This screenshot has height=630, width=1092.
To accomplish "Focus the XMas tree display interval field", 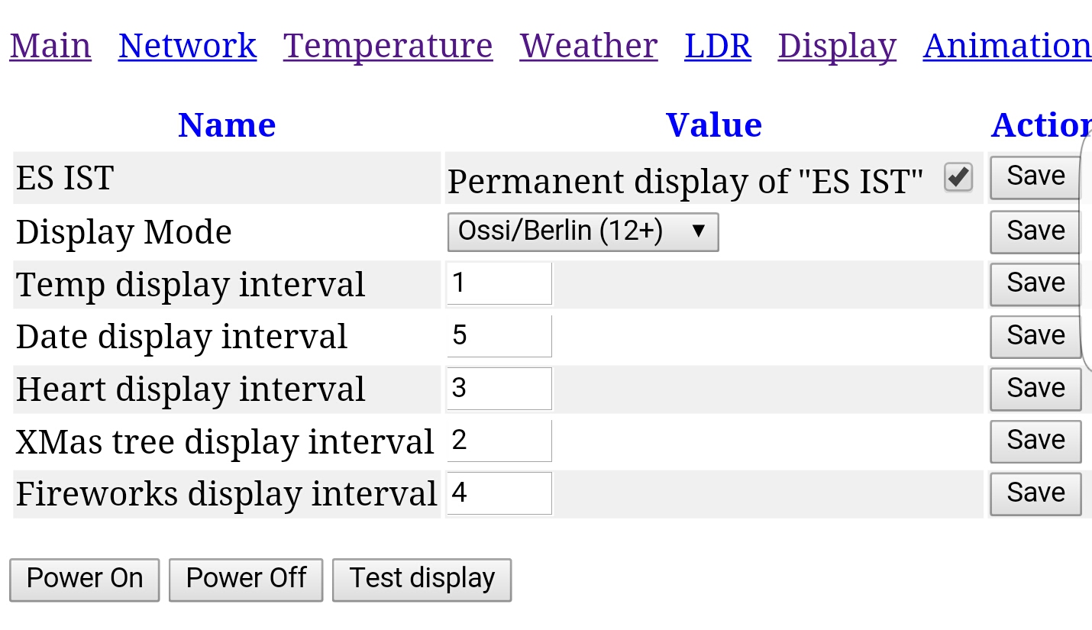I will coord(499,441).
